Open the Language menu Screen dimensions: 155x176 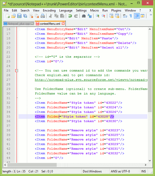click(x=66, y=10)
